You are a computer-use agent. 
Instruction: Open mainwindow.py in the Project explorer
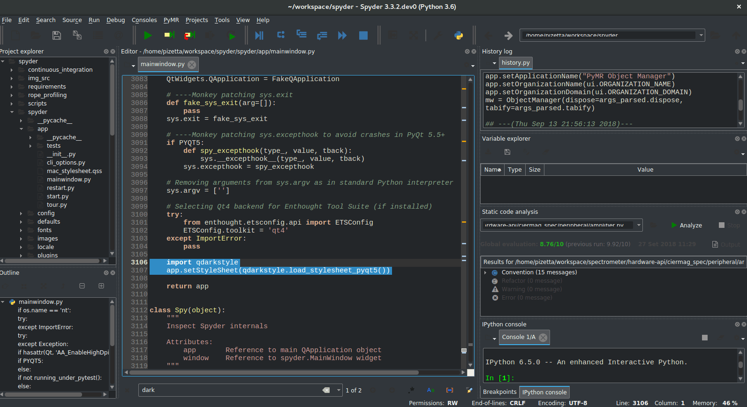(68, 180)
